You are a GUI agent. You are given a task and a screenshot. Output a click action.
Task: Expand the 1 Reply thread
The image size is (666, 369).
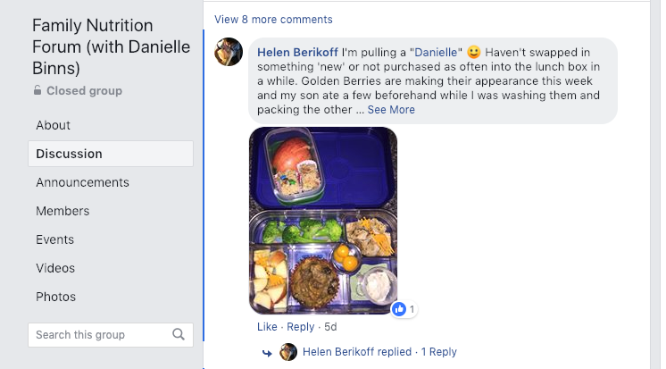pyautogui.click(x=439, y=352)
